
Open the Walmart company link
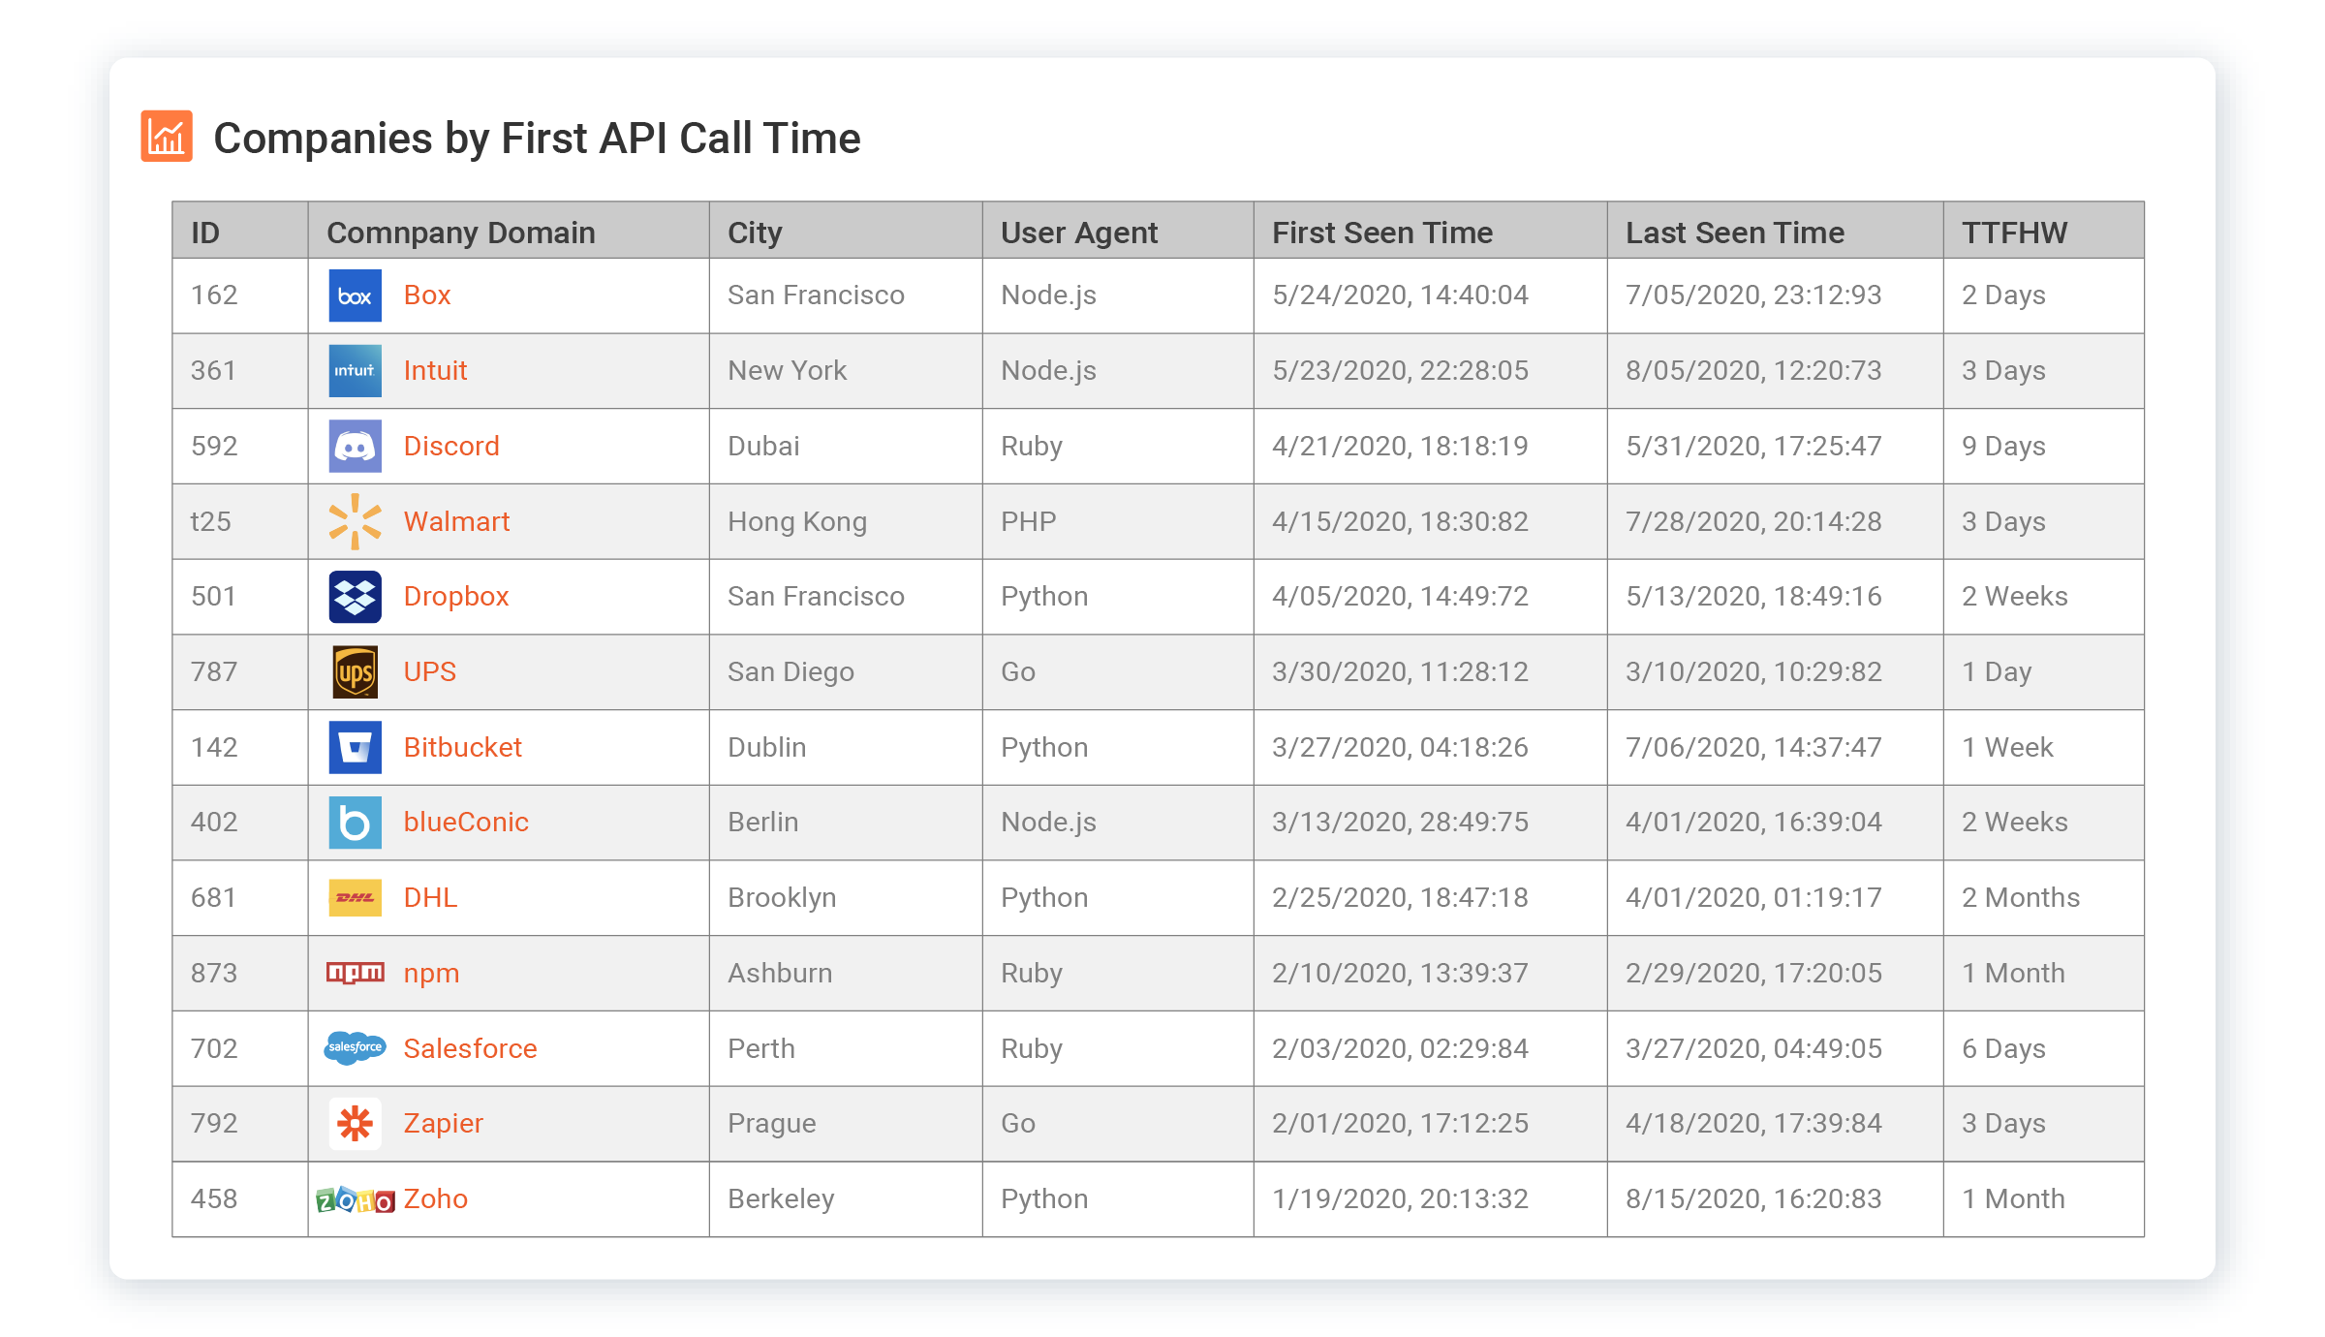coord(456,521)
